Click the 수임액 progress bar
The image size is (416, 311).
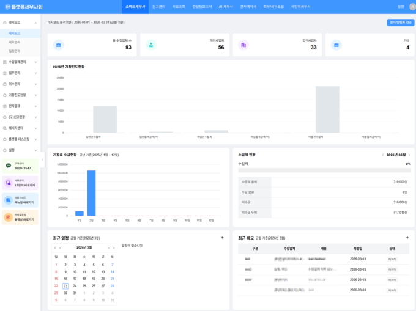324,169
